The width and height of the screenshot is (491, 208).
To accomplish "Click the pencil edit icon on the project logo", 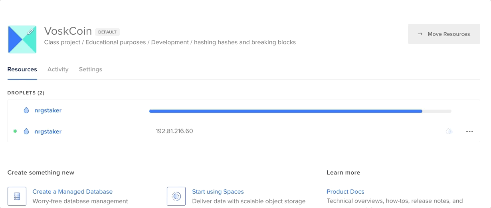I will (x=30, y=31).
